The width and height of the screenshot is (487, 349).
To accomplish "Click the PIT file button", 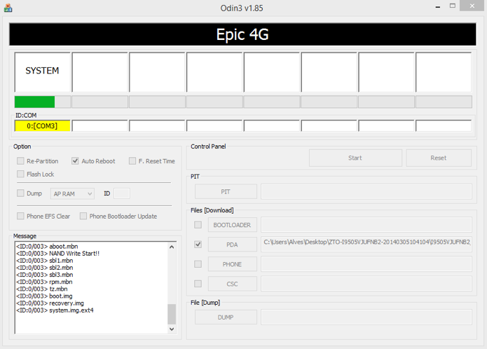I will [226, 191].
